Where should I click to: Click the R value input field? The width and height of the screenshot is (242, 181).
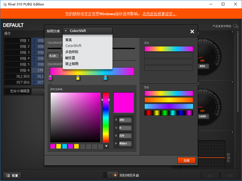point(125,120)
